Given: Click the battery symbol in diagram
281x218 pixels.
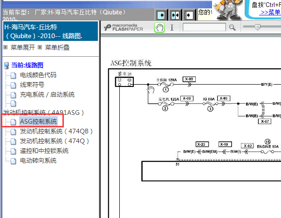Looking at the screenshot, I should tap(124, 82).
